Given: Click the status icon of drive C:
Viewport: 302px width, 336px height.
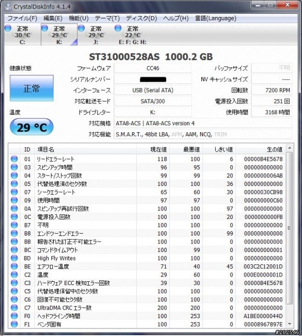Looking at the screenshot, I should (8, 28).
